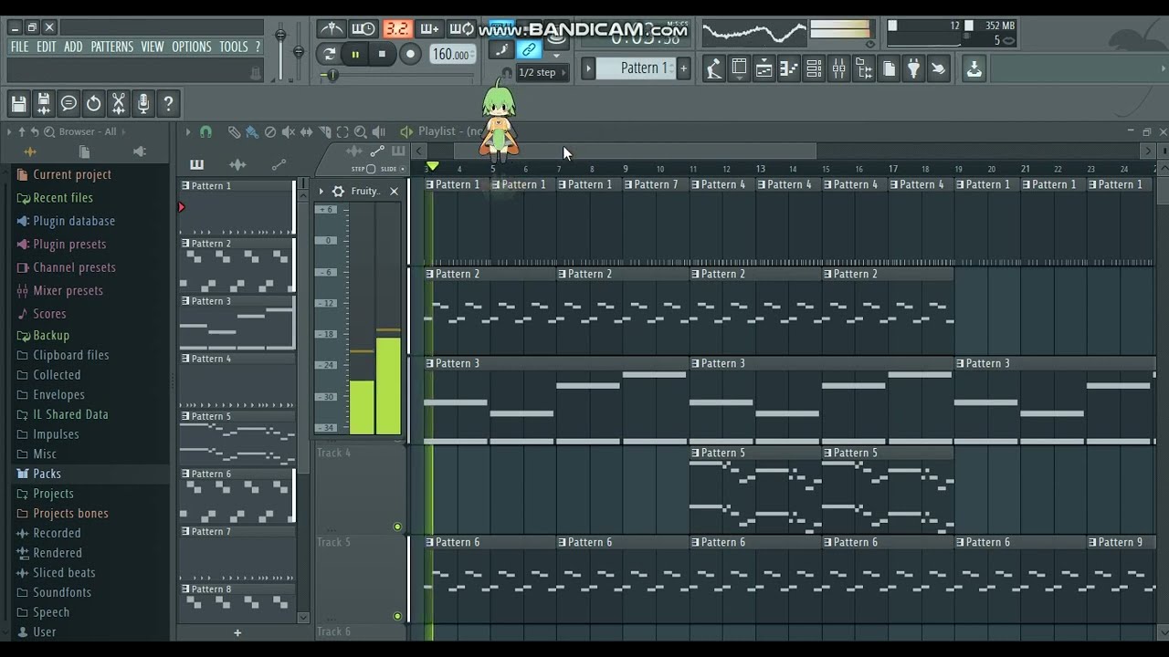Click the metronome button
1169x657 pixels.
(331, 28)
